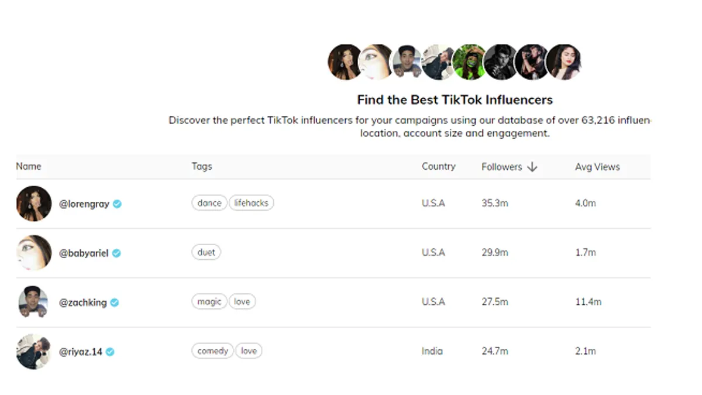Click the Name column header
702x395 pixels.
[29, 166]
